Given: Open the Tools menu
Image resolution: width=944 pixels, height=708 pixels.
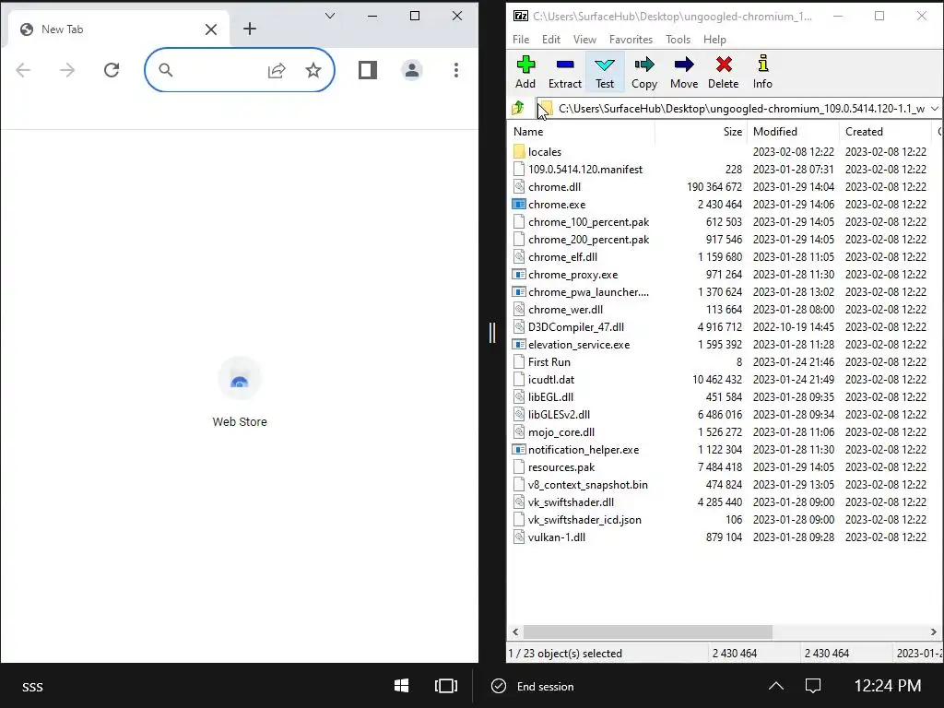Looking at the screenshot, I should click(678, 39).
